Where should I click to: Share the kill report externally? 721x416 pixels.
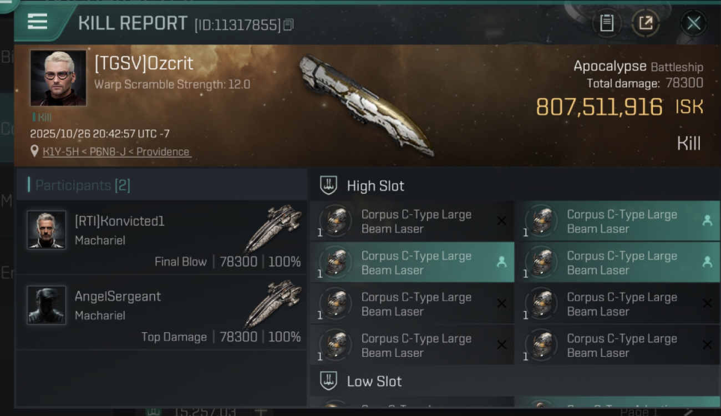[x=646, y=23]
